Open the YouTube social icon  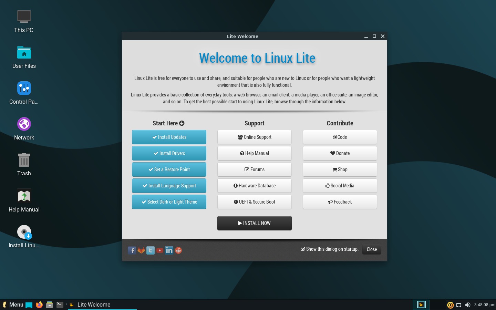(x=160, y=250)
